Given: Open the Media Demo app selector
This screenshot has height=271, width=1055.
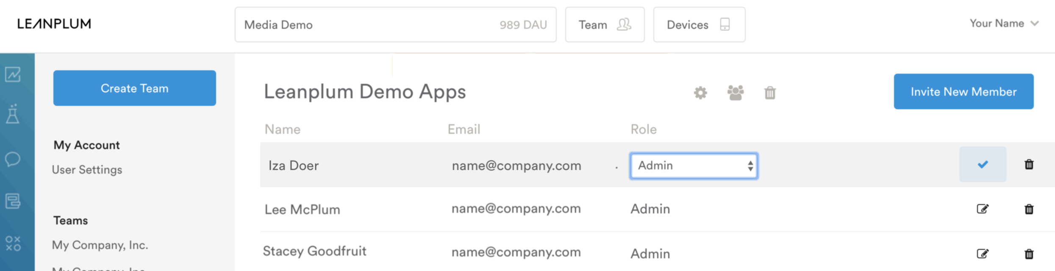Looking at the screenshot, I should coord(395,25).
